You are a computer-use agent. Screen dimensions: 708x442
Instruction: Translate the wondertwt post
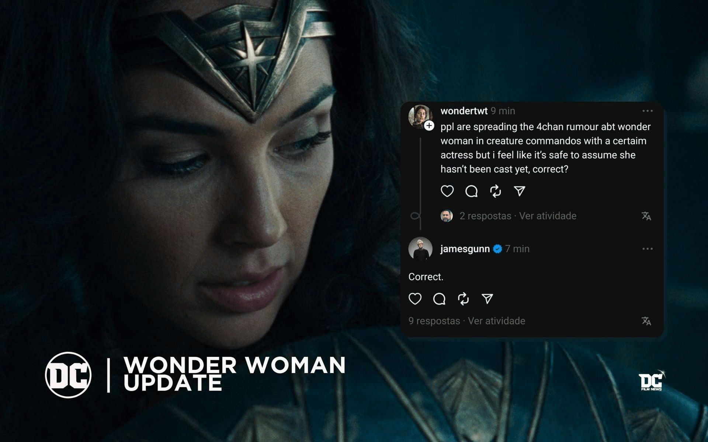tap(646, 216)
